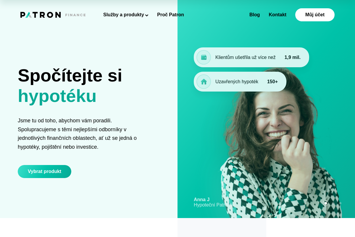Click the Vybrat produkt button
355x237 pixels.
(44, 172)
